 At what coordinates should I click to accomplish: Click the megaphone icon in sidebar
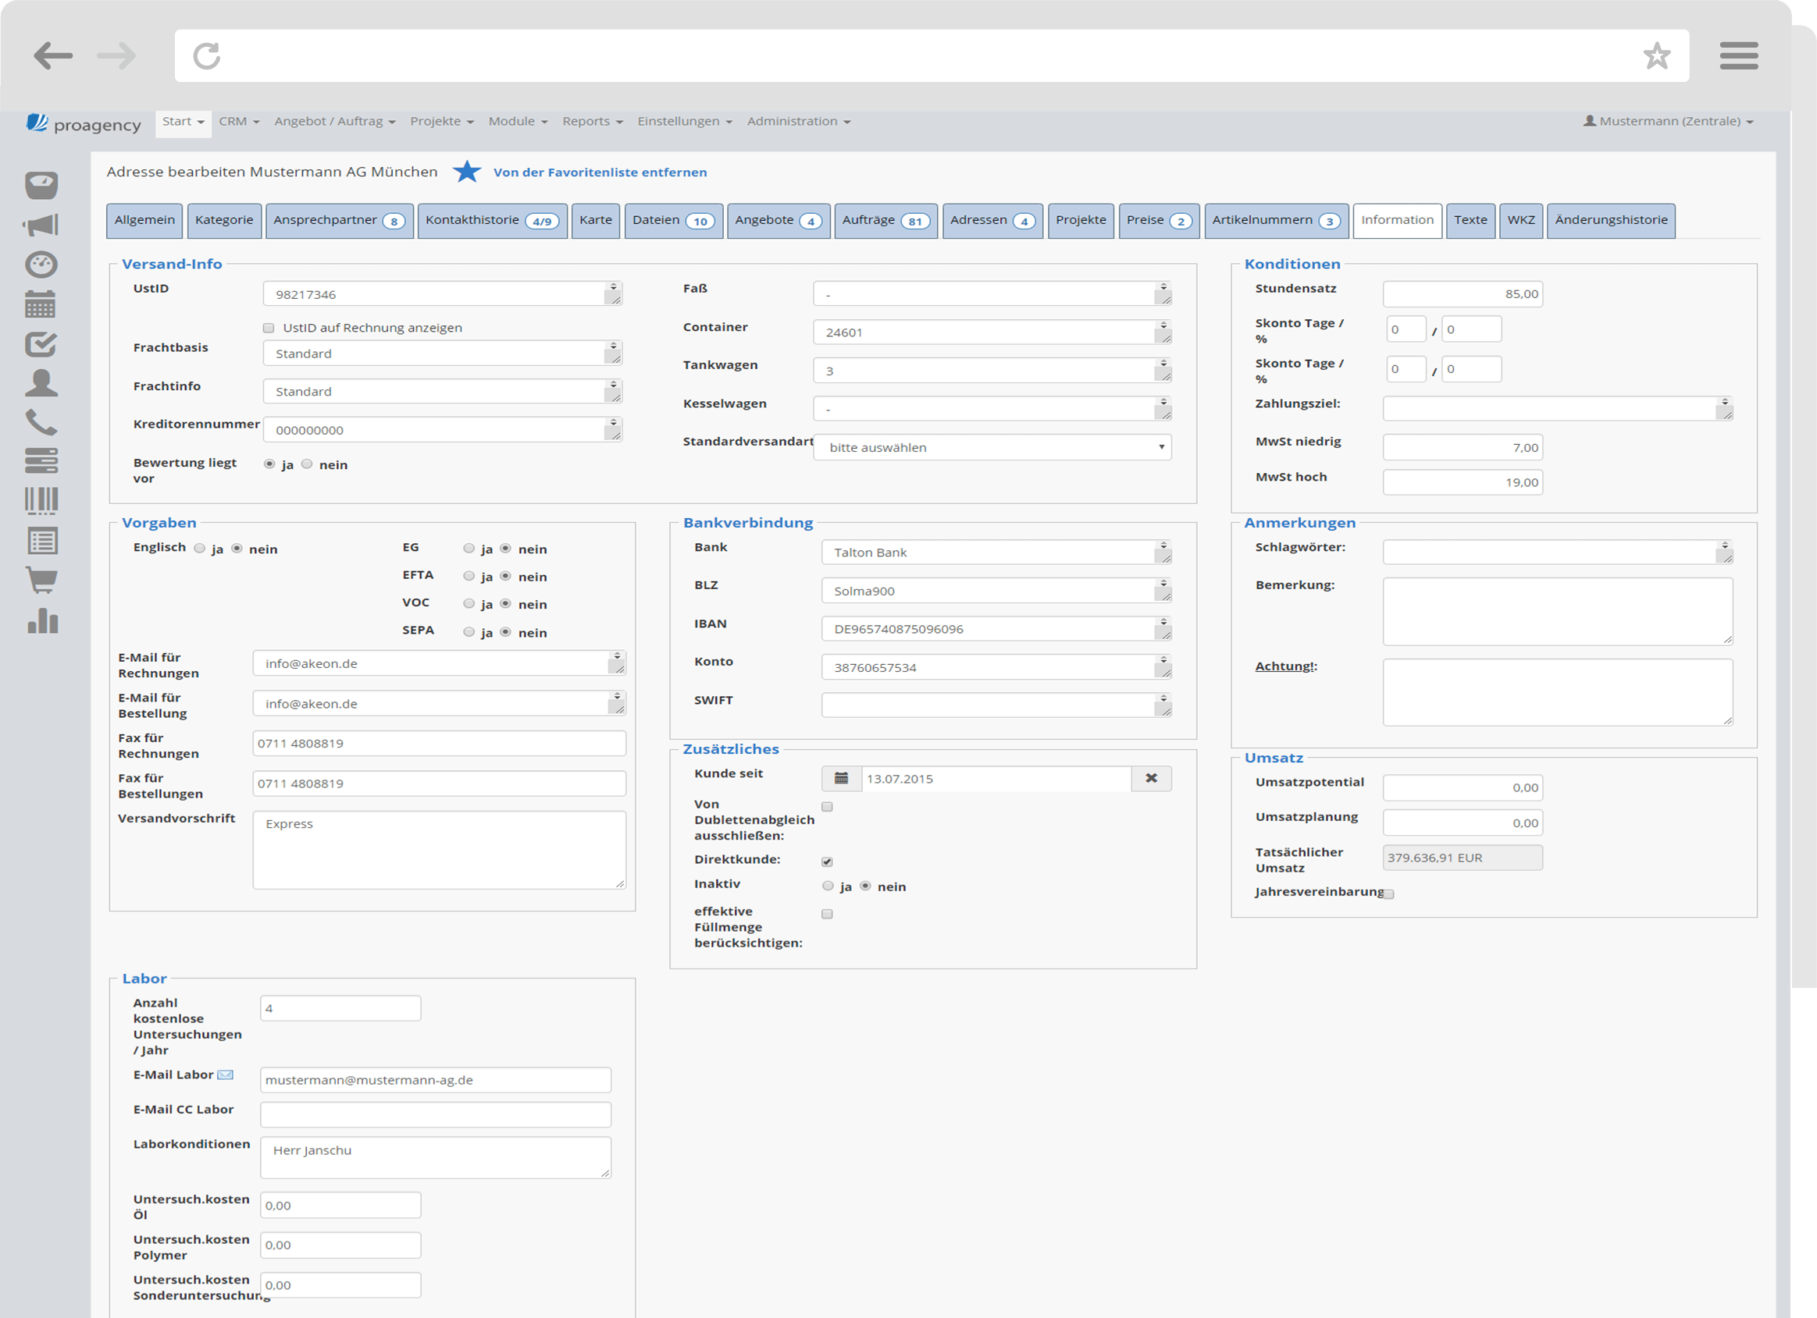click(x=41, y=225)
